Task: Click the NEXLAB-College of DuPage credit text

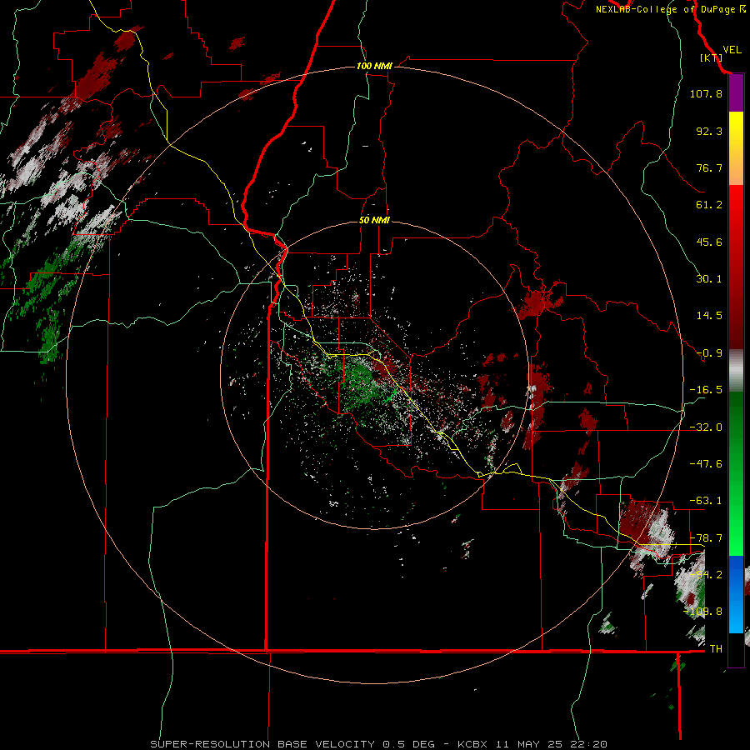Action: [x=665, y=9]
